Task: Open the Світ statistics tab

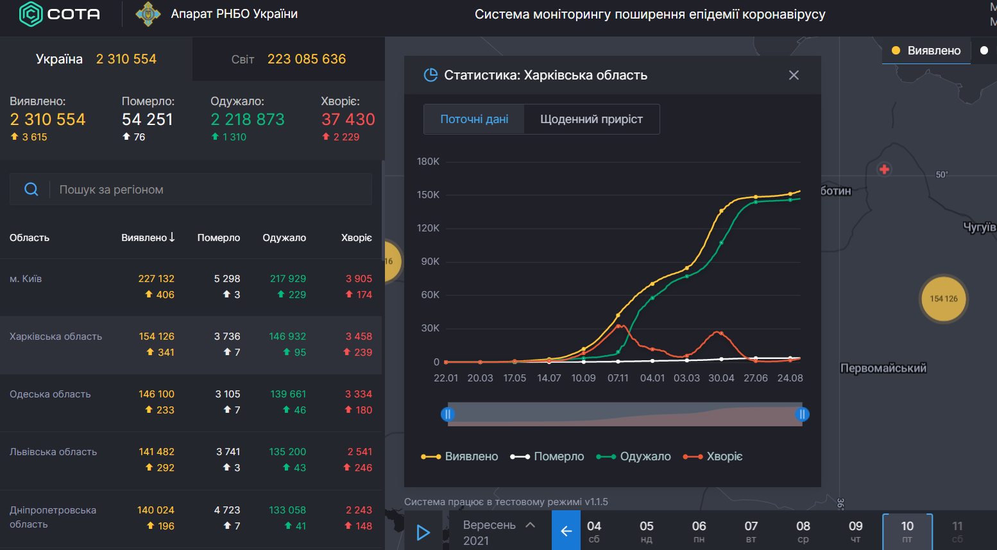Action: [288, 59]
